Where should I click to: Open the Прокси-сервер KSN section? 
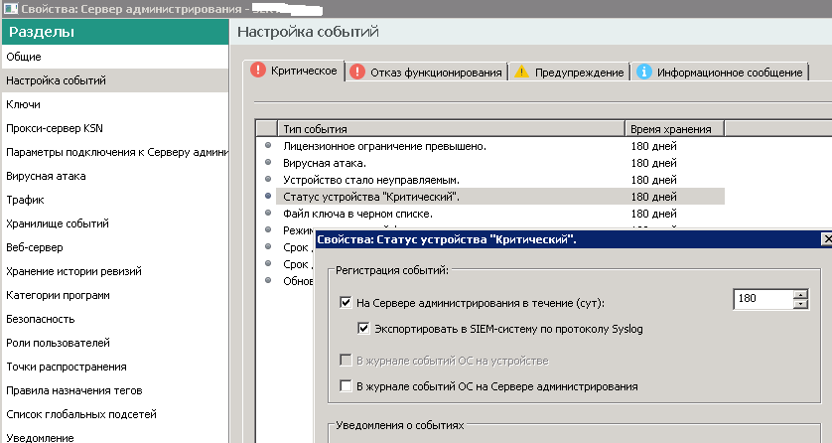(x=55, y=128)
